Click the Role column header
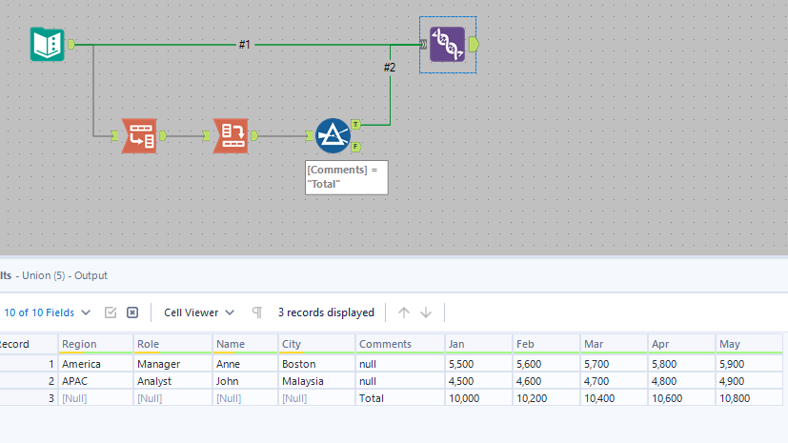This screenshot has height=443, width=788. coord(172,344)
